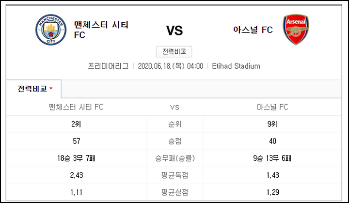
Task: Click the 아스널 FC column header in the table
Action: coord(272,107)
